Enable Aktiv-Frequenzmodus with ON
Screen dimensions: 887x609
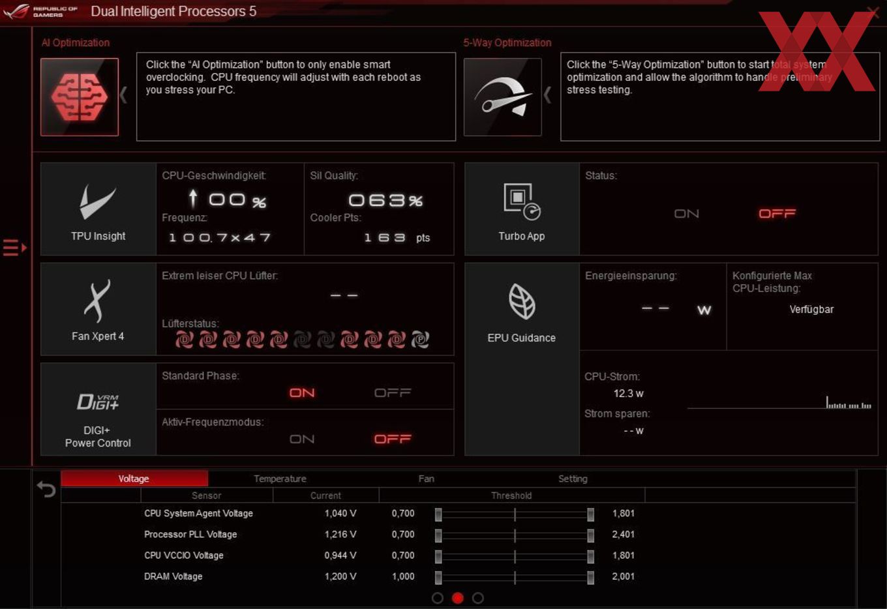pyautogui.click(x=302, y=439)
